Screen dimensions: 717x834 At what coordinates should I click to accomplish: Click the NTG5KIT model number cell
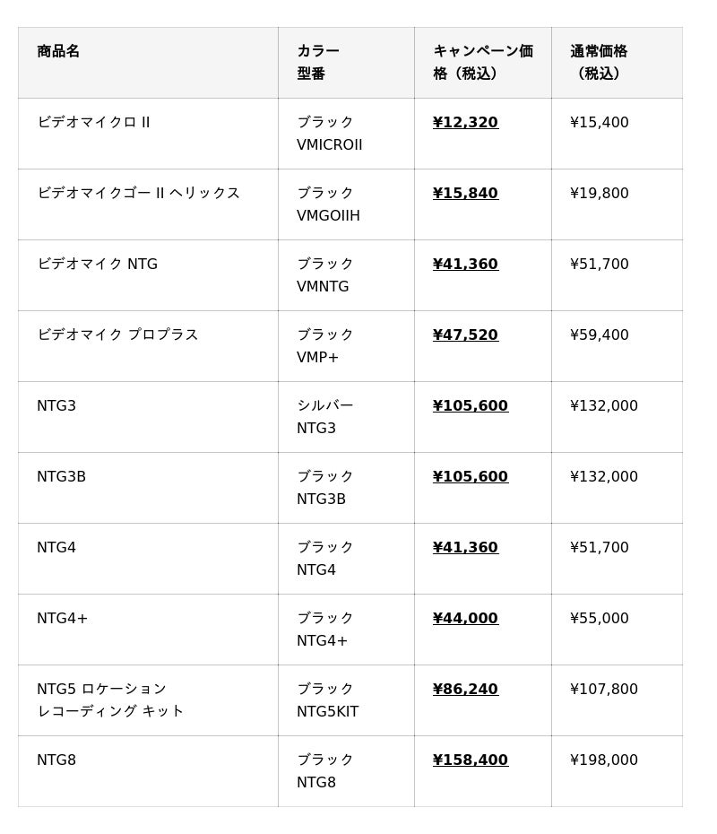[x=328, y=712]
